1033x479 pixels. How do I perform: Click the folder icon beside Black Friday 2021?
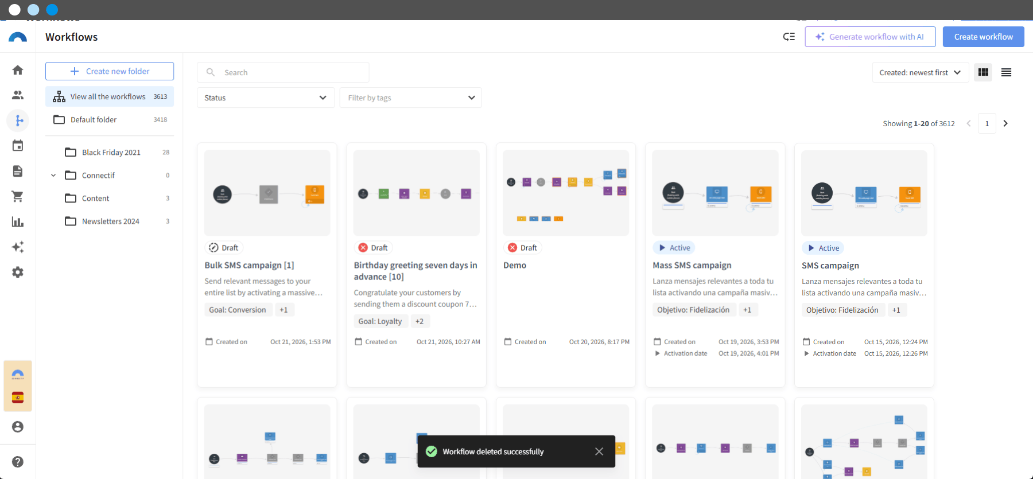pyautogui.click(x=71, y=152)
